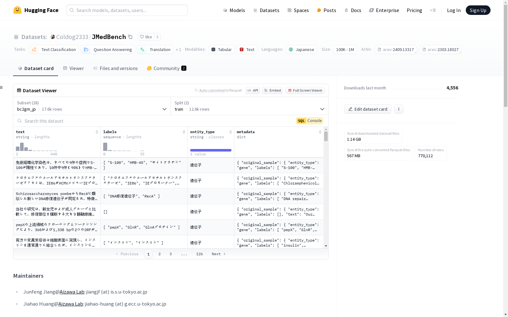This screenshot has height=317, width=508.
Task: Open the first Aizawa Lab link by Junfeng Jiang
Action: click(x=72, y=292)
